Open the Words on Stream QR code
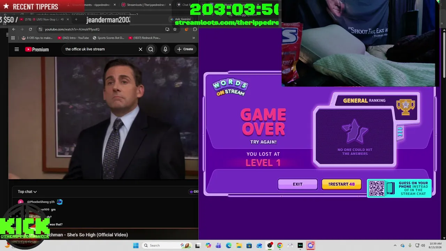 coord(377,188)
